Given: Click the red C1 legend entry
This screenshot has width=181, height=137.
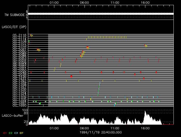Looking at the screenshot, I should coord(5,133).
